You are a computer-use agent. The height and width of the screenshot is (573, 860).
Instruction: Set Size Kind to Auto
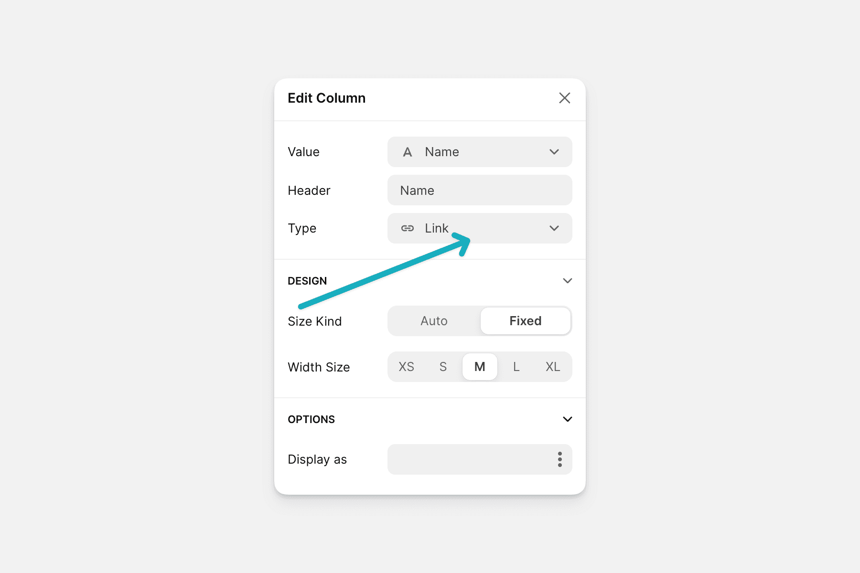[434, 321]
